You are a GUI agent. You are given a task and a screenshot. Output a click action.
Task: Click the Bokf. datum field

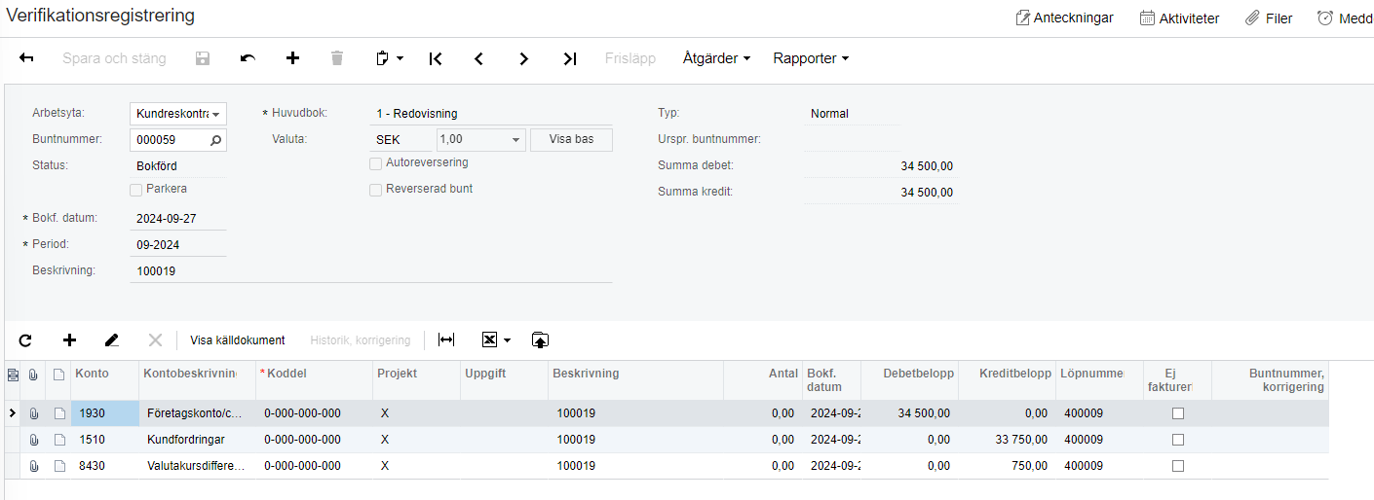178,219
